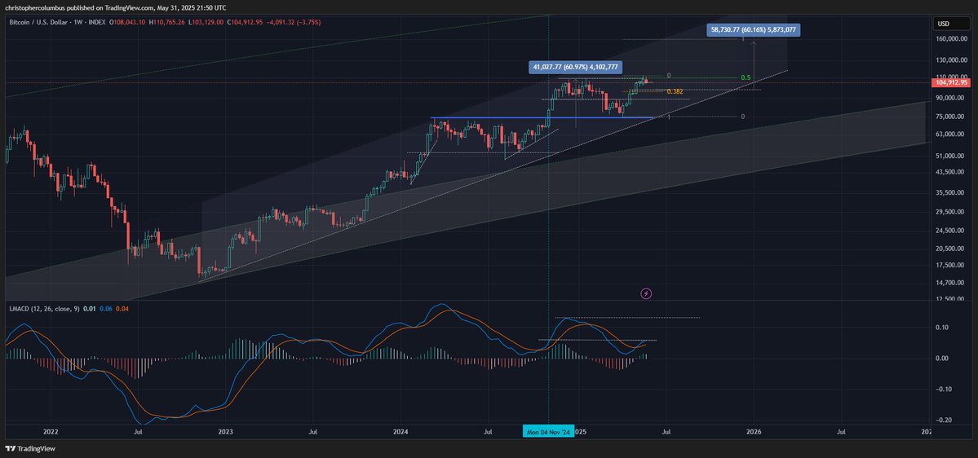Select the red 104,912.95 current price tag
Image resolution: width=978 pixels, height=458 pixels.
[x=952, y=82]
